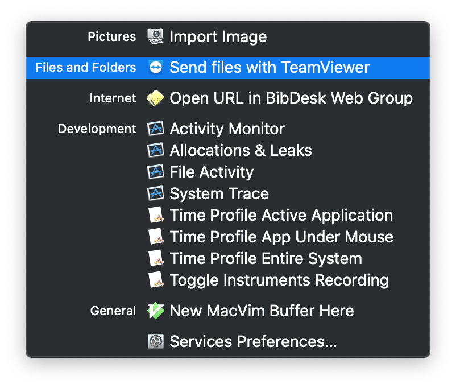Viewport: 456px width, 388px height.
Task: Choose Toggle Instruments Recording
Action: (279, 280)
